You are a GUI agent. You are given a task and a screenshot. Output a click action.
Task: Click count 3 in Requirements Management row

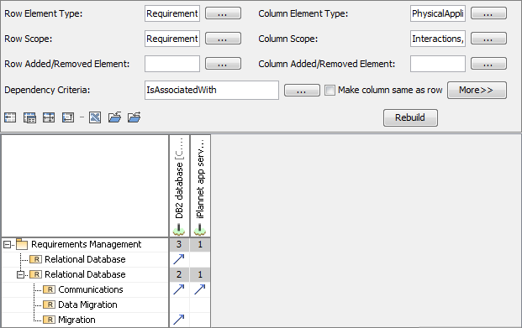coord(179,244)
